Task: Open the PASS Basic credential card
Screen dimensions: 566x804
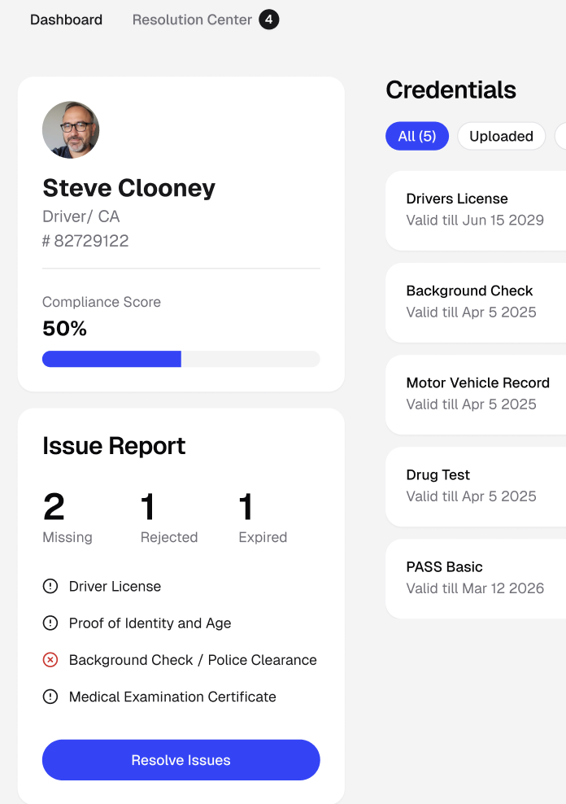Action: (x=476, y=577)
